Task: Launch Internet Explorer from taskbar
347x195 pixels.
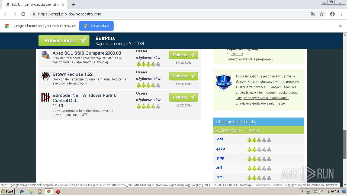Action: [22, 191]
